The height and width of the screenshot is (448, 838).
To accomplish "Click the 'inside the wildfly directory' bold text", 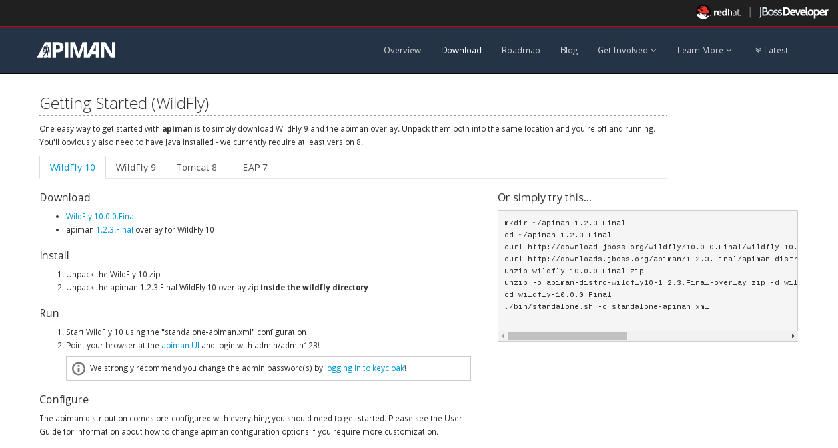I will pos(314,288).
